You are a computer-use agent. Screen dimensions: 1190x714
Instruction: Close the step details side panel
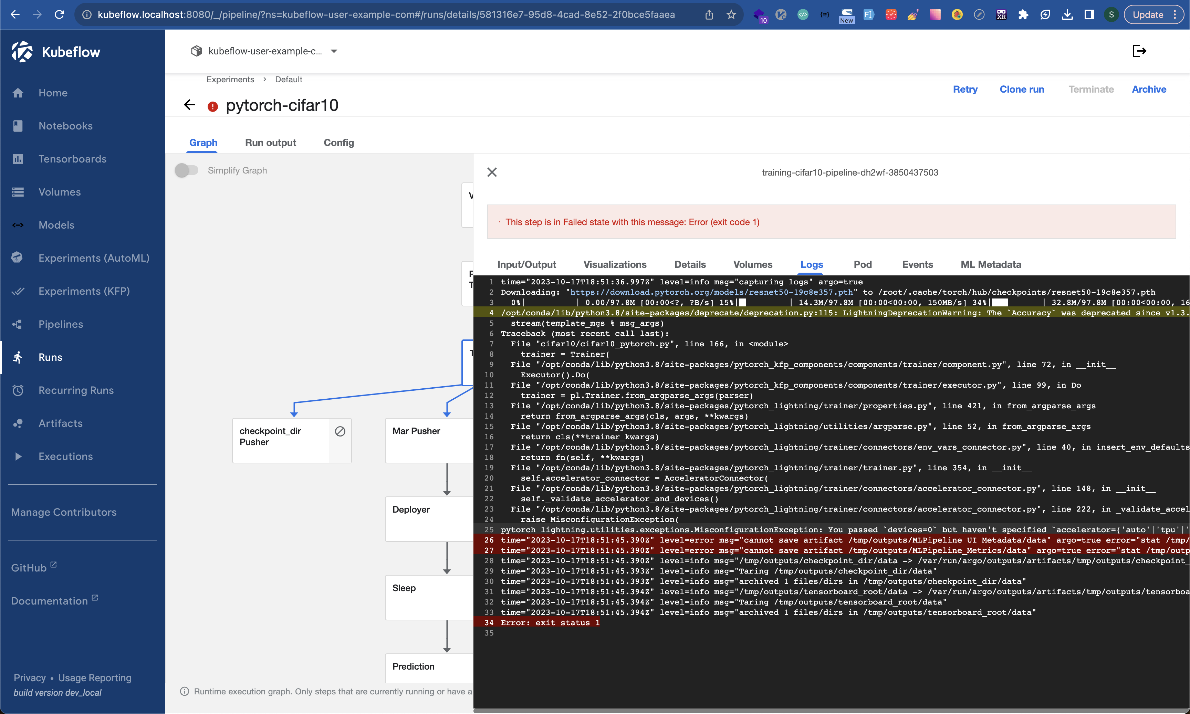click(x=492, y=172)
